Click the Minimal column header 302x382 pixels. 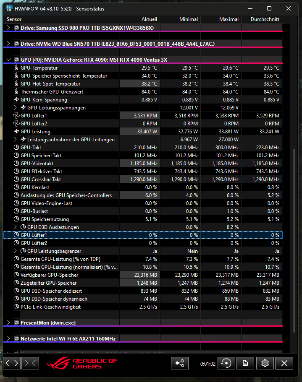tap(180, 19)
